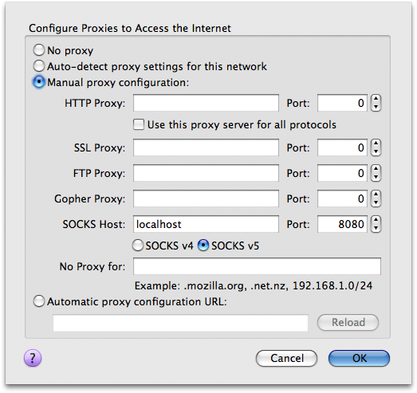Click the Cancel button
417x393 pixels.
point(287,358)
